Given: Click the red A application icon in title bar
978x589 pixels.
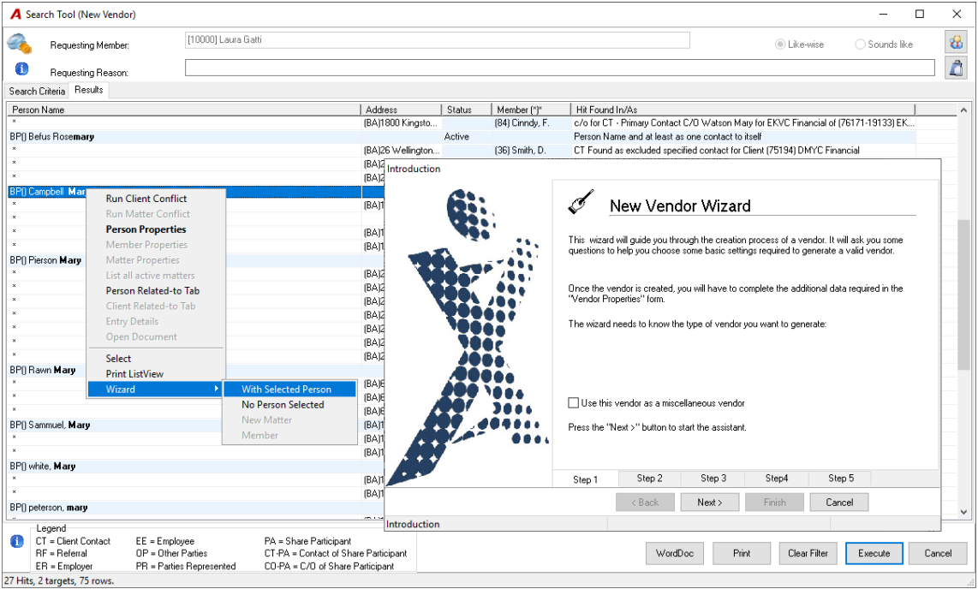Looking at the screenshot, I should 15,14.
